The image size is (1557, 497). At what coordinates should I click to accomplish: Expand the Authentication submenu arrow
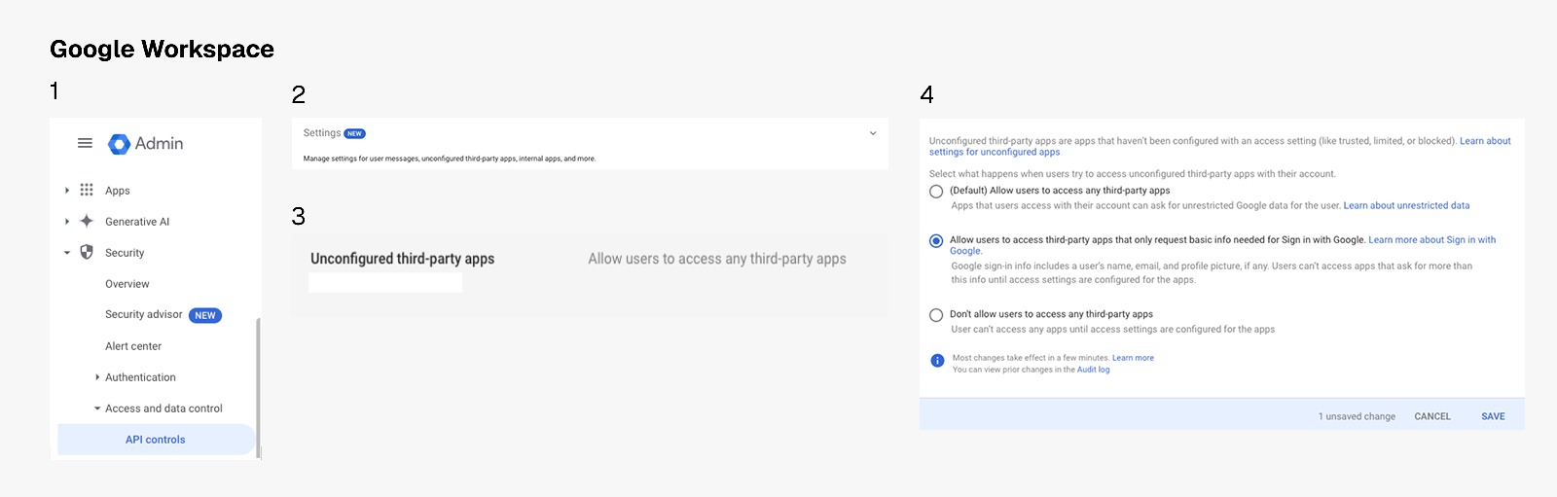tap(97, 377)
